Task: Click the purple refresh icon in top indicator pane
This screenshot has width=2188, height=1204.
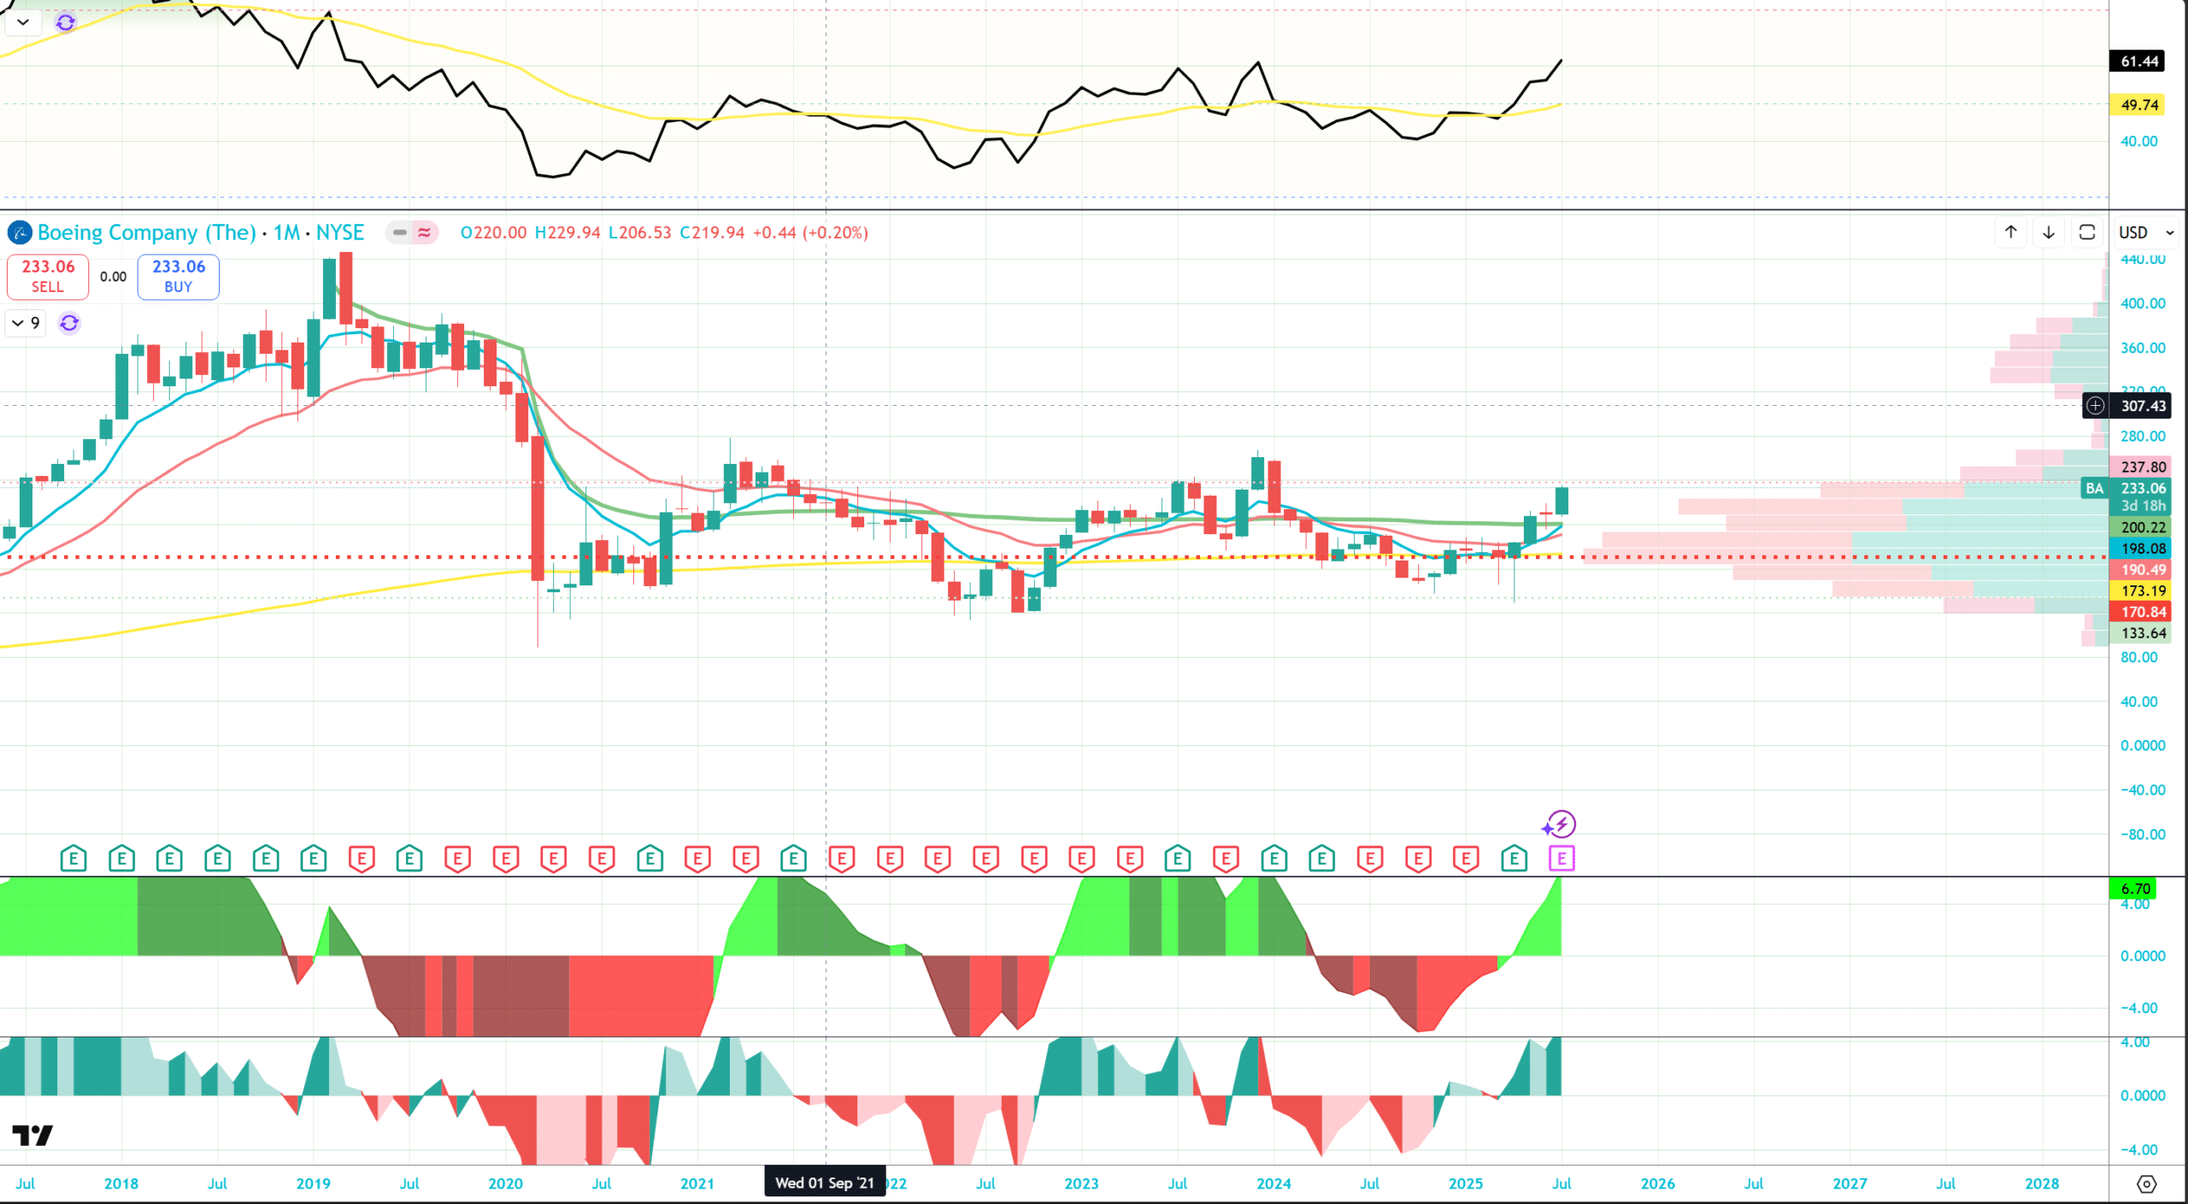Action: pos(66,22)
